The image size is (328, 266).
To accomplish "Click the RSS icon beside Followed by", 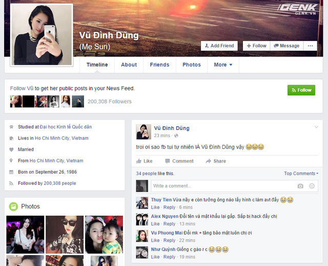I will click(11, 184).
